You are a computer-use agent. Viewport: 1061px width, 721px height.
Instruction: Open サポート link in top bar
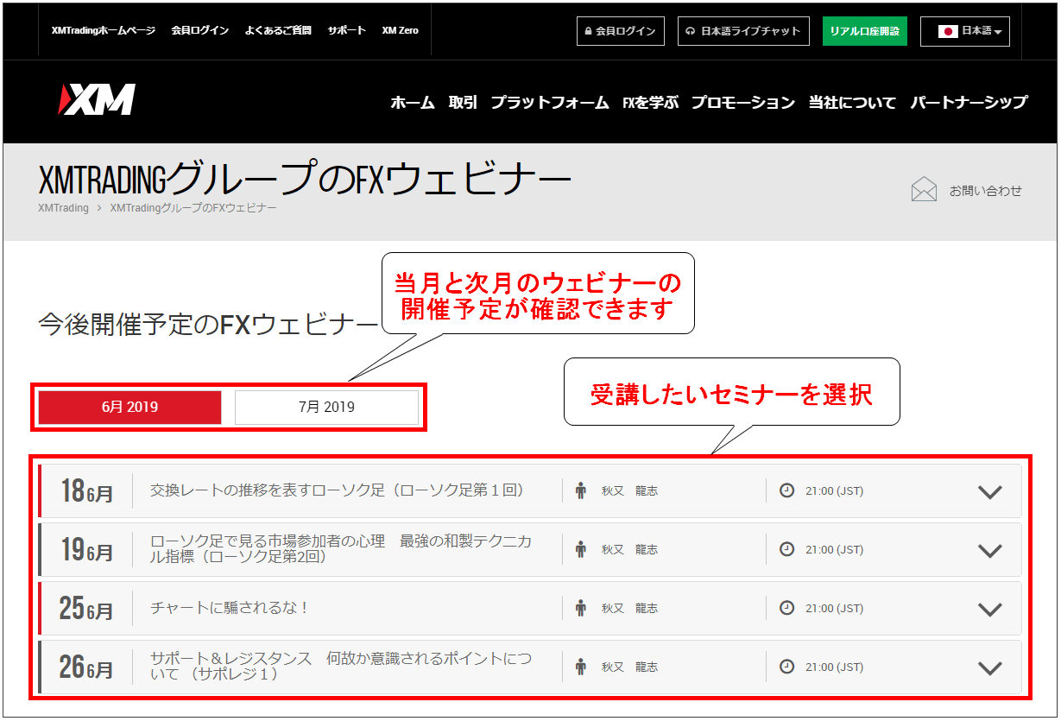(x=347, y=30)
